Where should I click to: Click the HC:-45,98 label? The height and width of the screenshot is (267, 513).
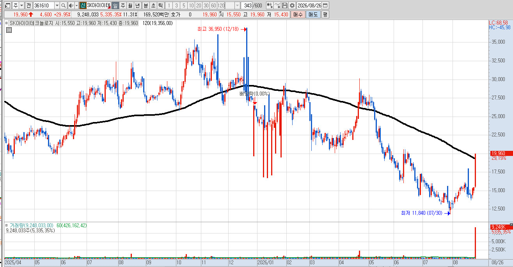click(499, 27)
